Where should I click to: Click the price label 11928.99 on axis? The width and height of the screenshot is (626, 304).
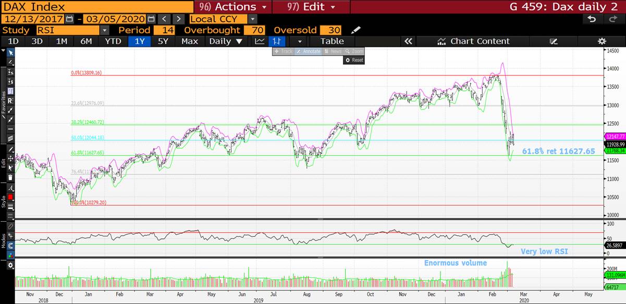tap(615, 144)
